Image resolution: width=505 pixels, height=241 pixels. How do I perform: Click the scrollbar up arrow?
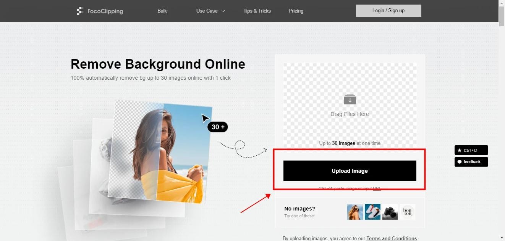[x=502, y=3]
